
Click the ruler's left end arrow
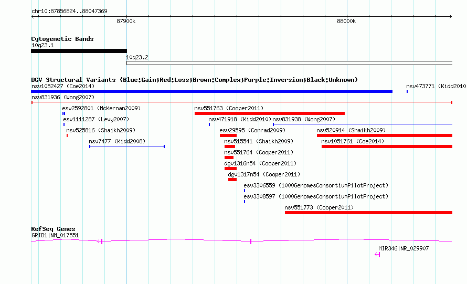33,16
